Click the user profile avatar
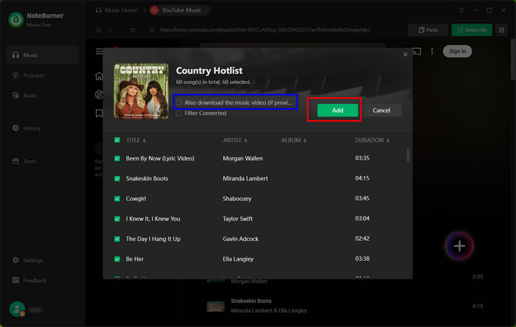 click(x=17, y=309)
